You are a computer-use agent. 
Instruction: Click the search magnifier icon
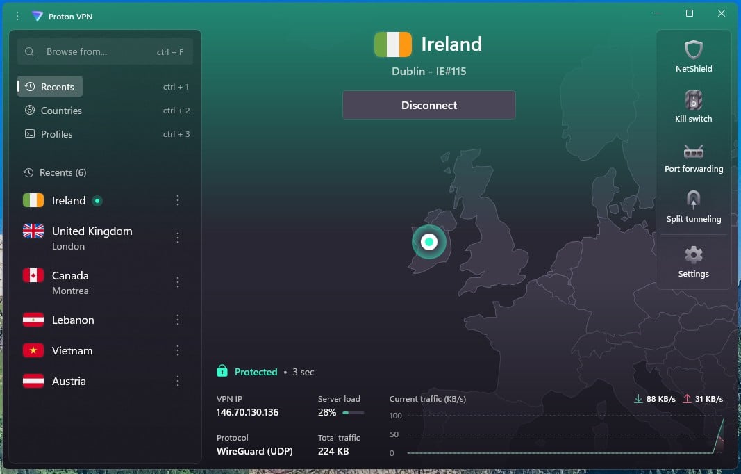pos(29,51)
